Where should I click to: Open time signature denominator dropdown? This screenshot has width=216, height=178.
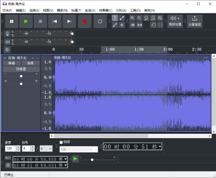[x=46, y=149]
